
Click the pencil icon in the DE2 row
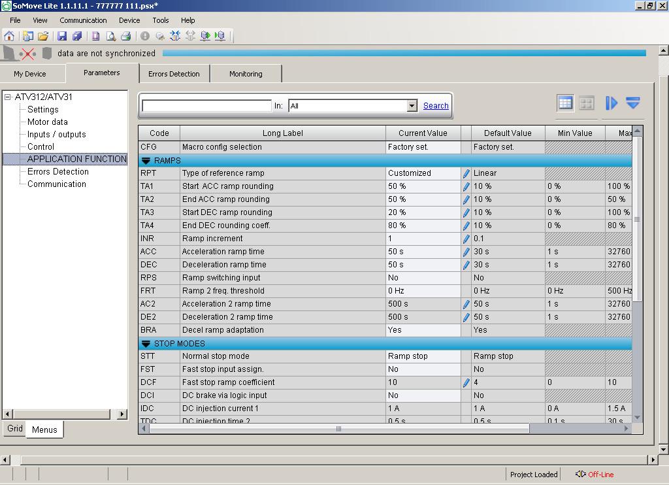coord(466,317)
